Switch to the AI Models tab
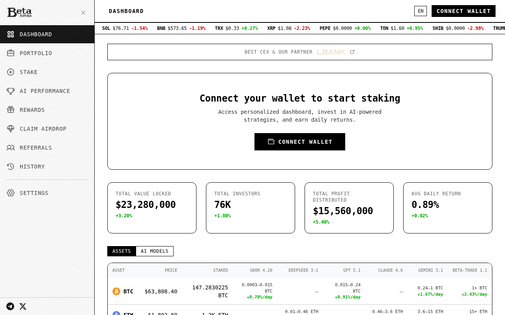The image size is (505, 315). (x=155, y=251)
